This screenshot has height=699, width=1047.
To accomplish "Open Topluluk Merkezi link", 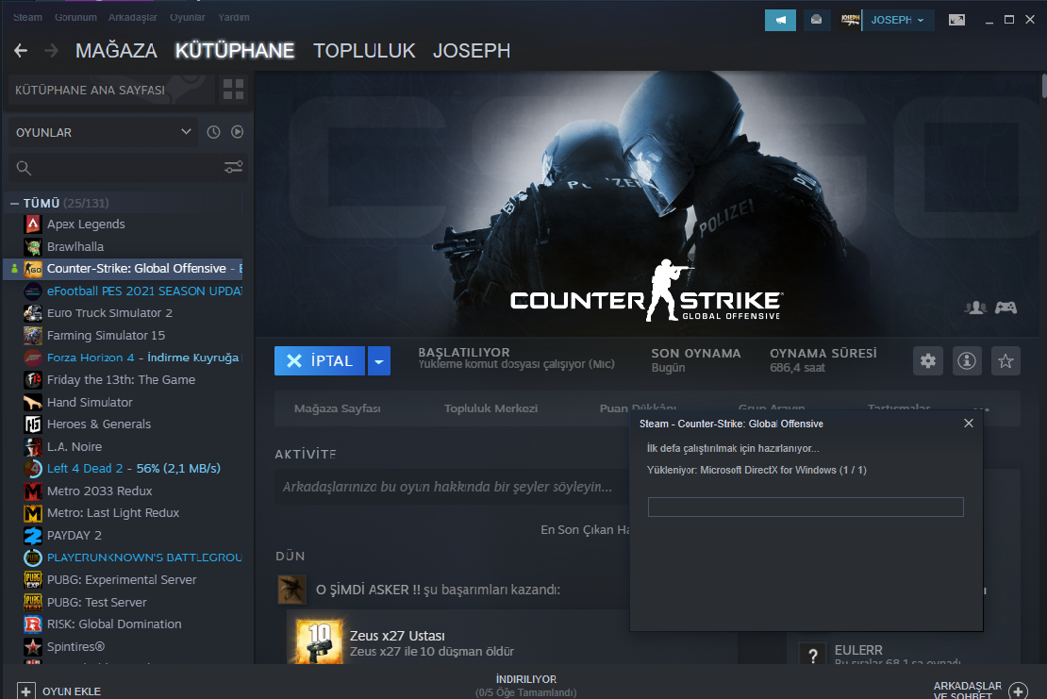I will tap(490, 408).
